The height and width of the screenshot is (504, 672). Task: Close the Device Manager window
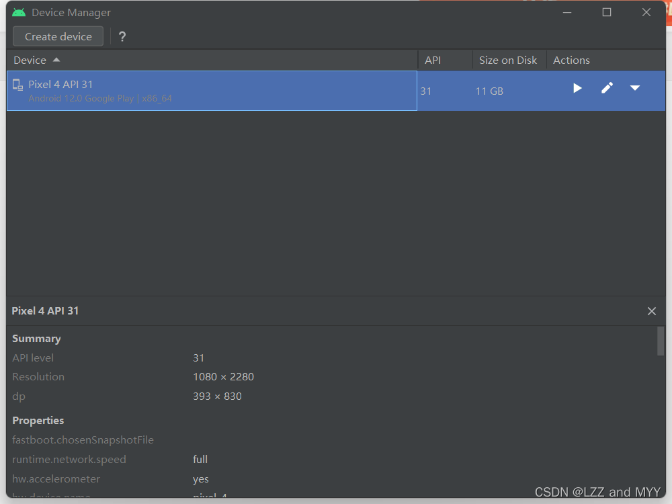(x=646, y=12)
